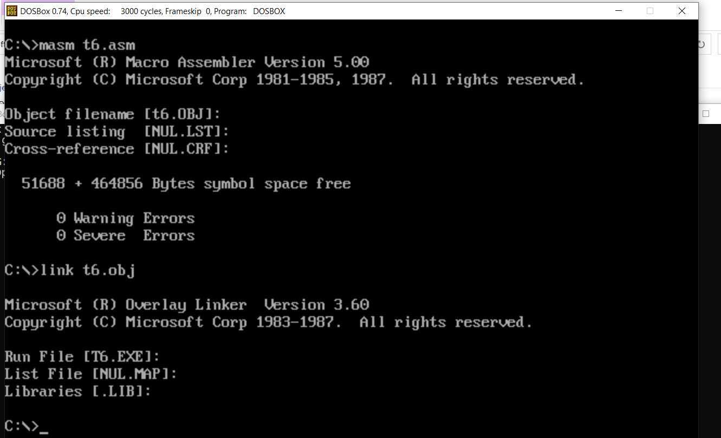Click the "link t6.obj" command line

tap(87, 270)
